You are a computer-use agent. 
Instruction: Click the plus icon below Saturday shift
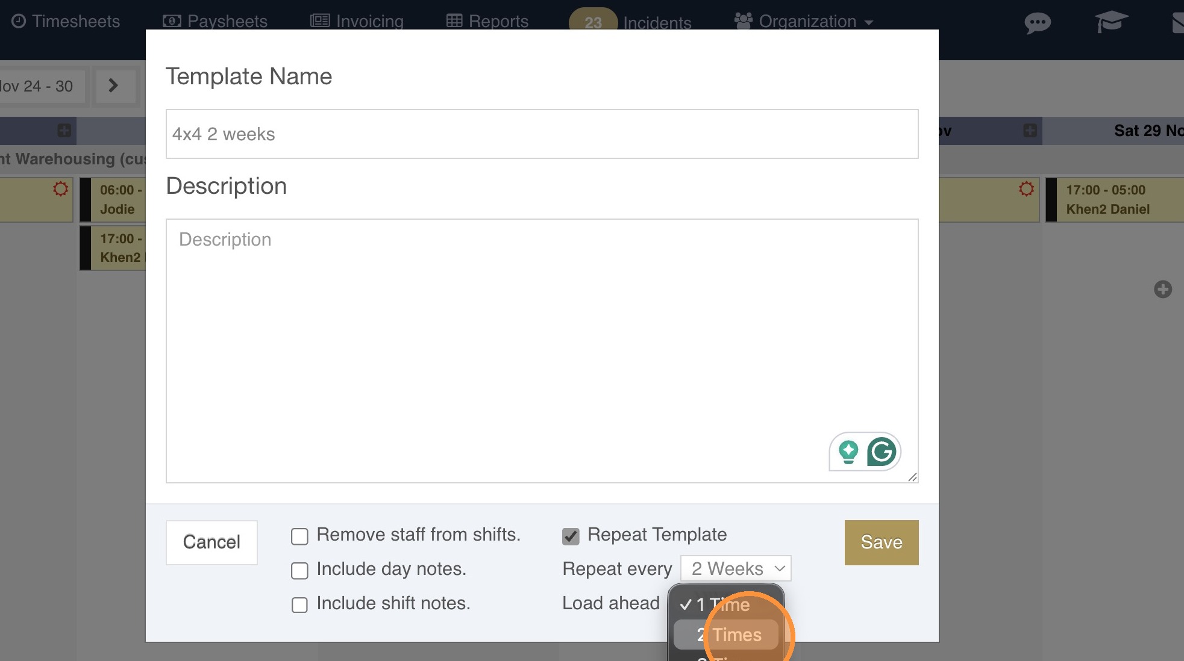(1162, 290)
